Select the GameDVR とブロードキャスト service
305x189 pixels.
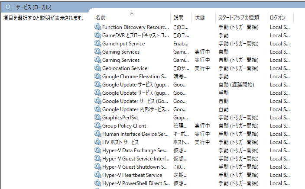194,35
